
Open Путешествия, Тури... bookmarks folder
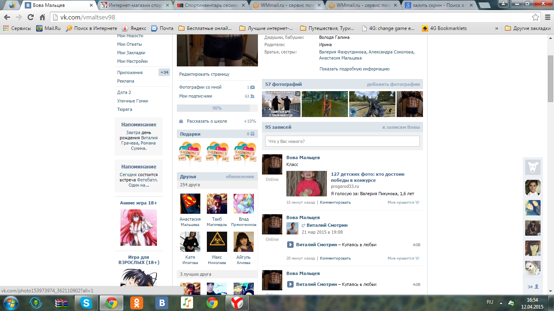327,28
